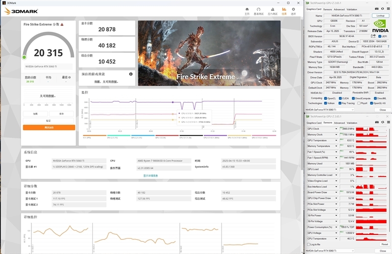Select the results (结果) nav icon
Screen dimensions: 392x254
point(284,11)
